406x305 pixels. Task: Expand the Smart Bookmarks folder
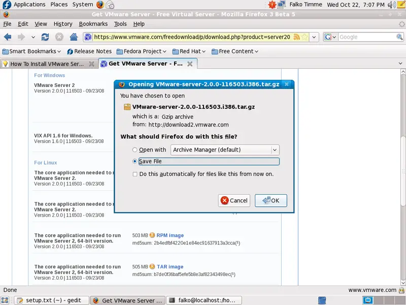(31, 51)
